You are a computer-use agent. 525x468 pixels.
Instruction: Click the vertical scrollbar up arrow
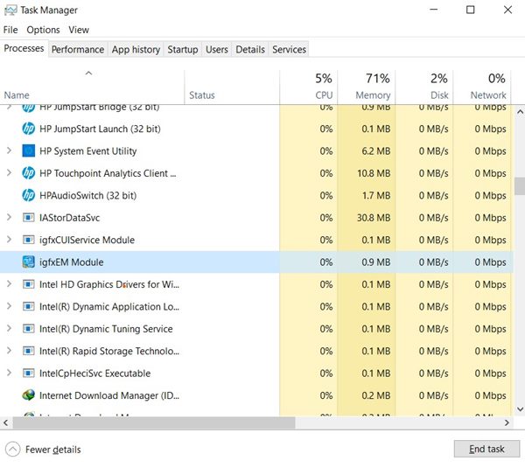(x=520, y=112)
